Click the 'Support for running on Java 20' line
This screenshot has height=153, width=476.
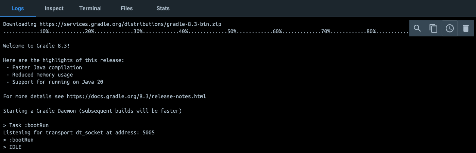pyautogui.click(x=55, y=82)
